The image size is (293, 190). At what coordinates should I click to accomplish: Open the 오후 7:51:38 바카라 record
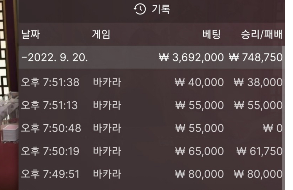point(50,83)
